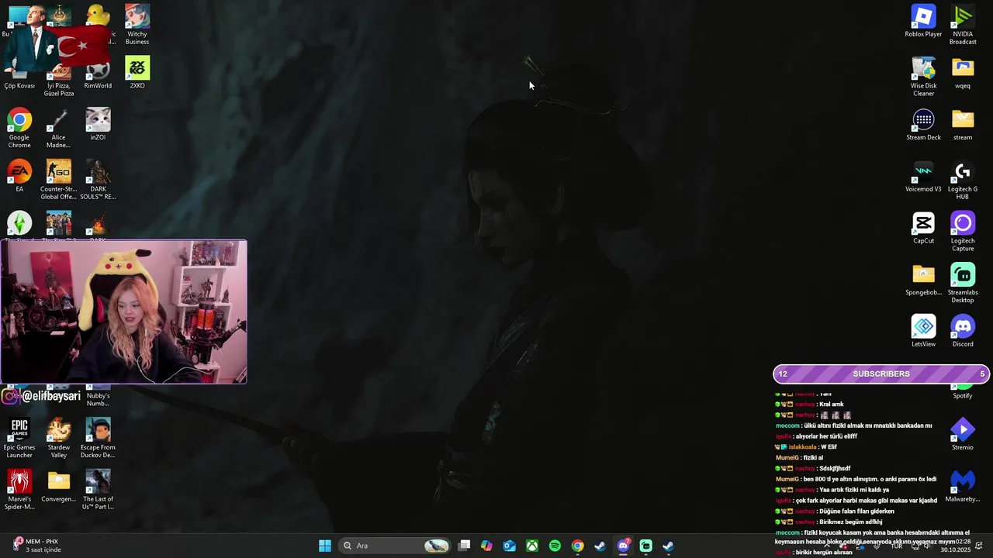Launch Streamlabs Desktop from desktop

tap(963, 284)
